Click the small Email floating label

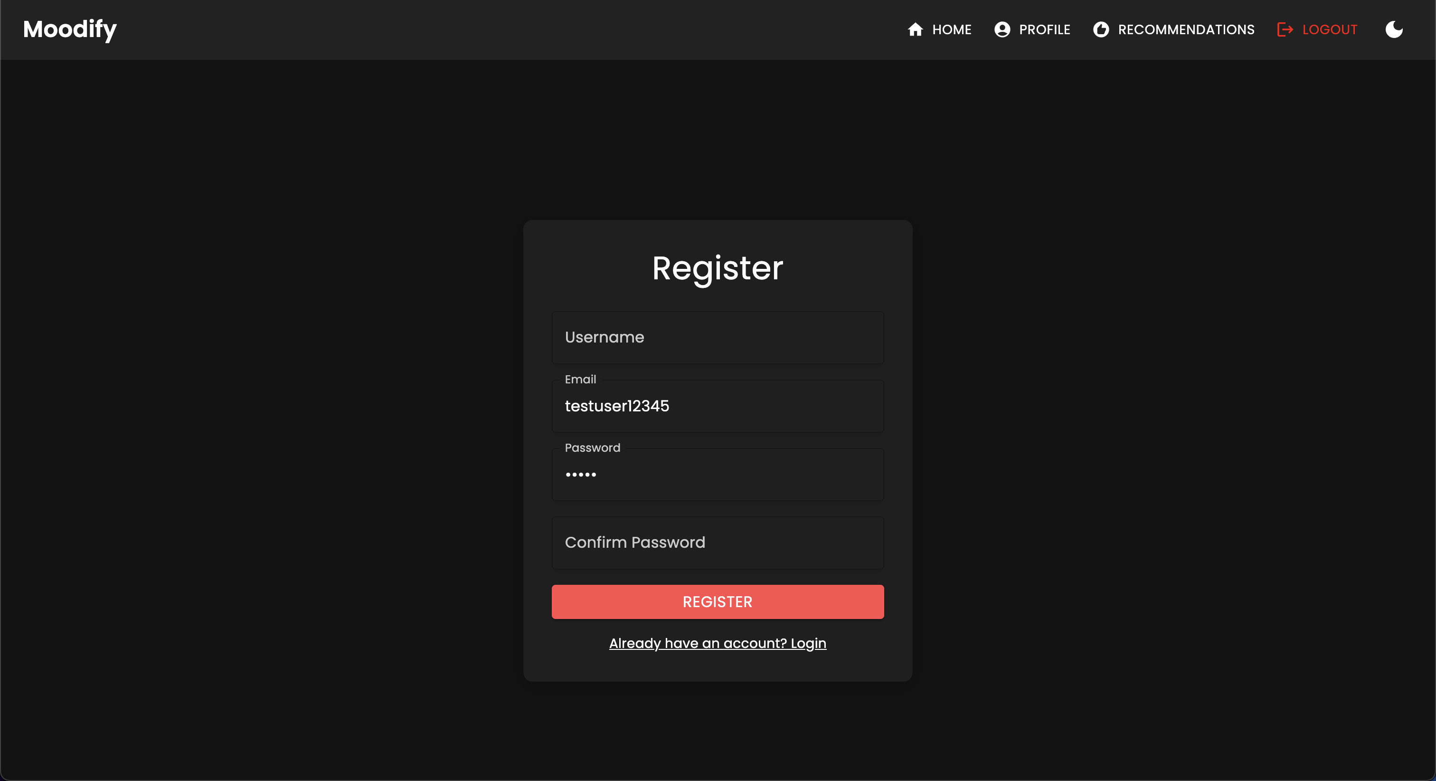pyautogui.click(x=580, y=380)
